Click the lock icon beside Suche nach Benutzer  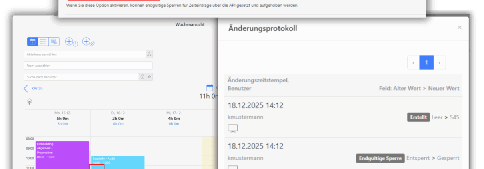pyautogui.click(x=142, y=77)
